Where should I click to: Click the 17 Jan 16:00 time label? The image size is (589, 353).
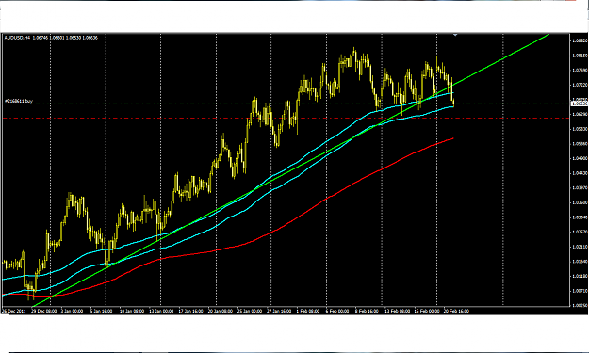190,311
